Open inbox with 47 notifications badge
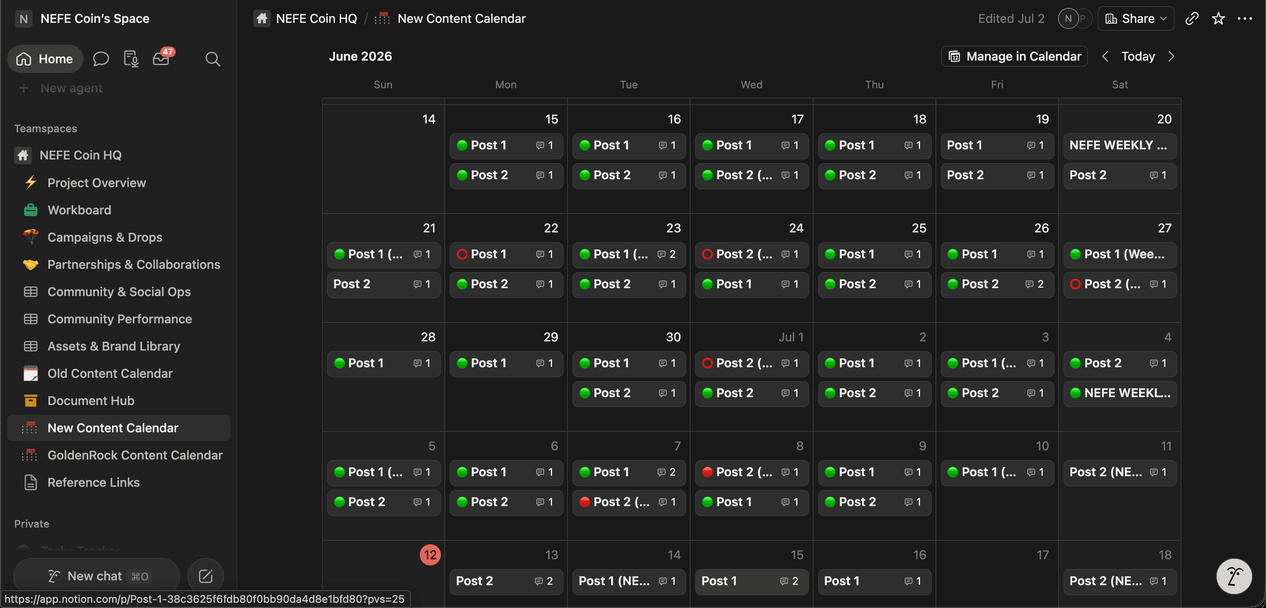This screenshot has height=608, width=1266. pyautogui.click(x=162, y=58)
